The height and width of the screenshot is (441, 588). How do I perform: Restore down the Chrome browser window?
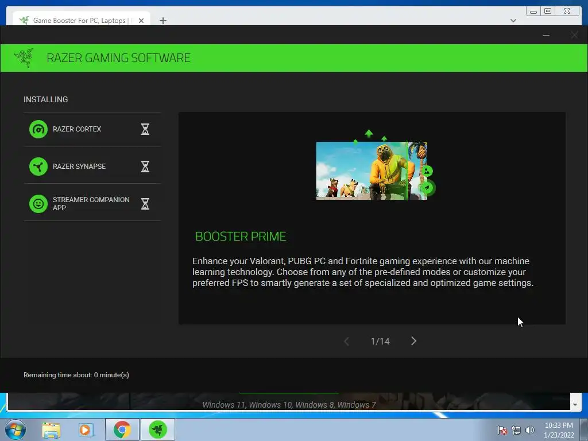[x=548, y=11]
